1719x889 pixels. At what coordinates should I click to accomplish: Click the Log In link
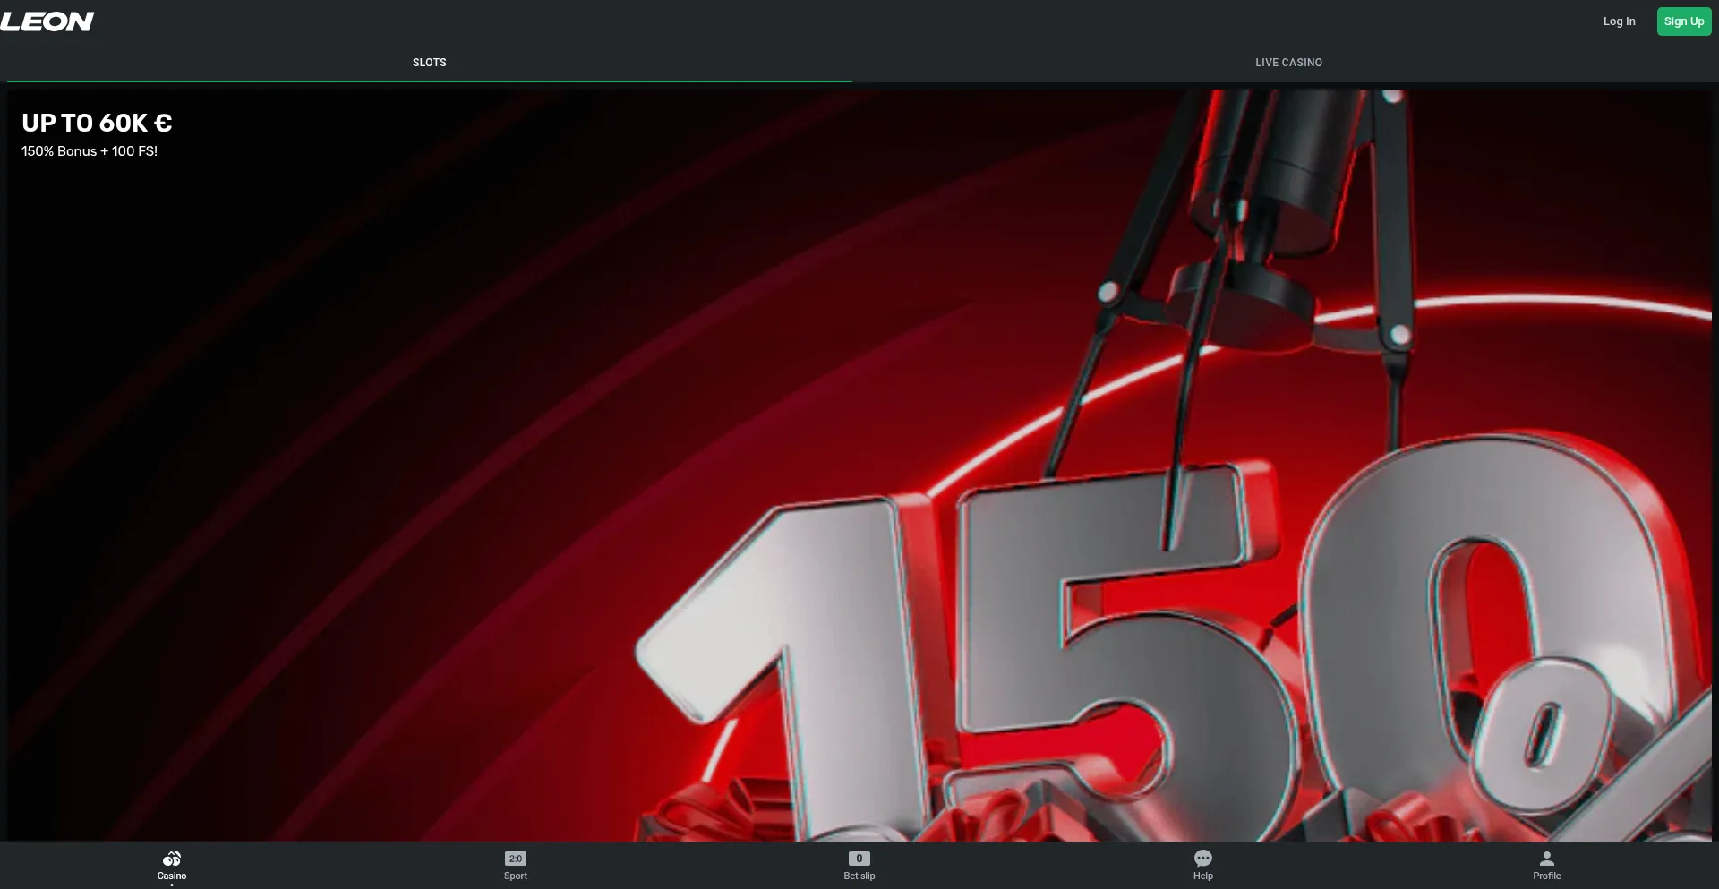click(x=1619, y=21)
